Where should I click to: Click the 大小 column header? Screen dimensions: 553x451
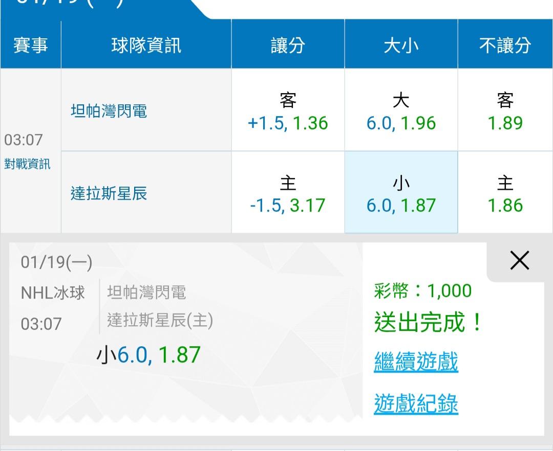click(x=401, y=44)
